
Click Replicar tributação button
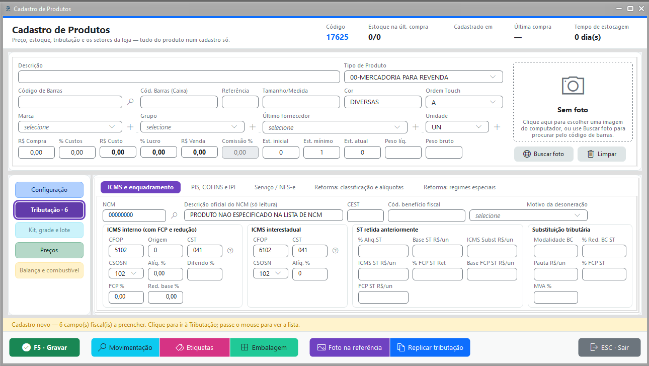(x=430, y=347)
